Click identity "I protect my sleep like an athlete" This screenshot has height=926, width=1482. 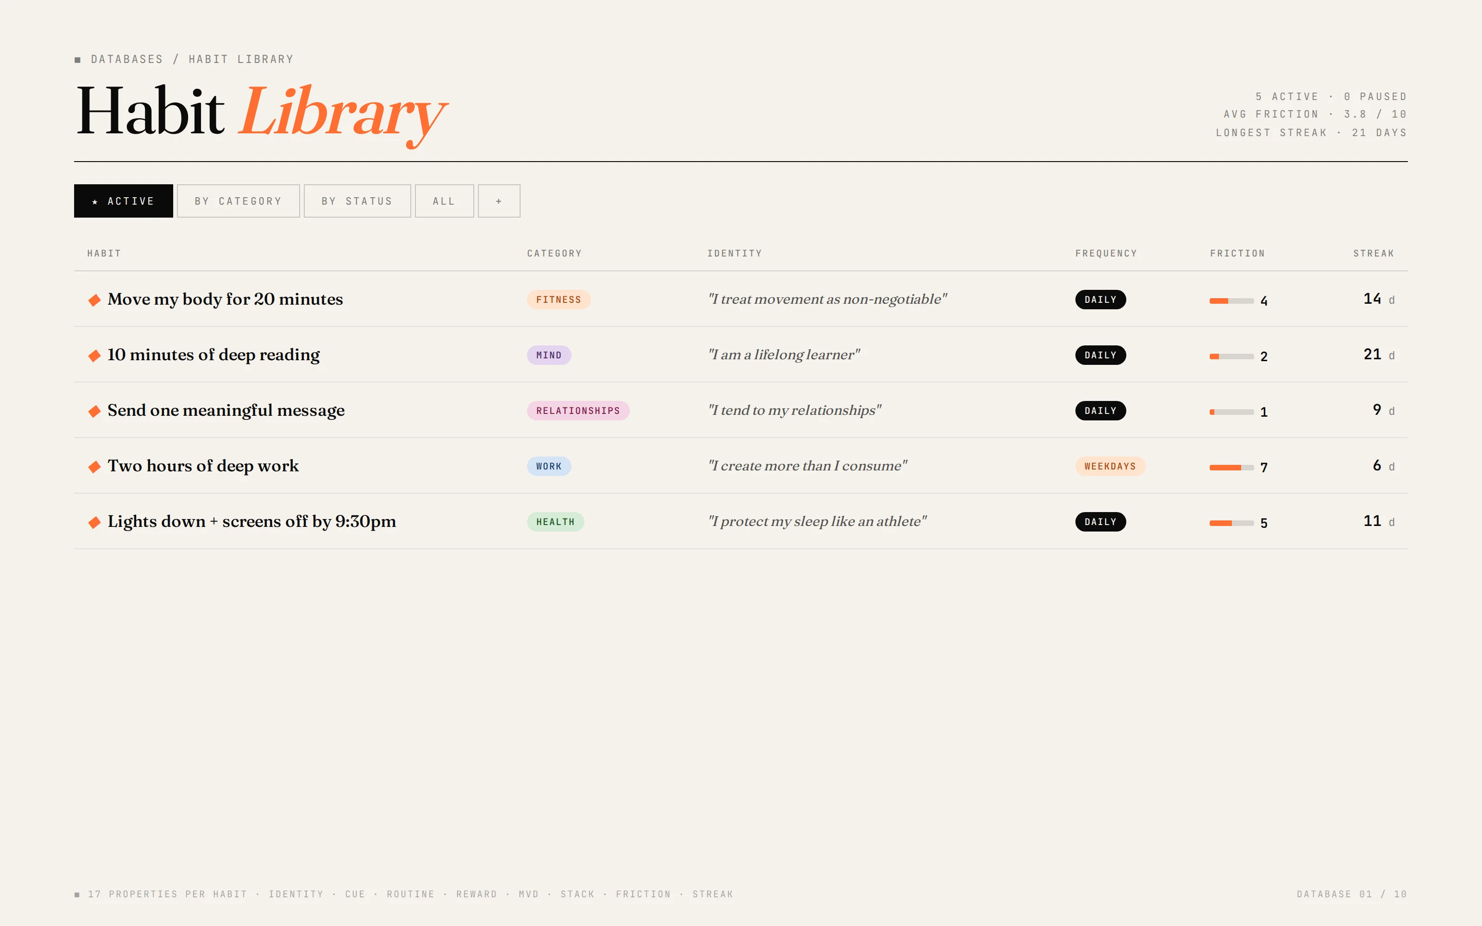[x=817, y=522]
